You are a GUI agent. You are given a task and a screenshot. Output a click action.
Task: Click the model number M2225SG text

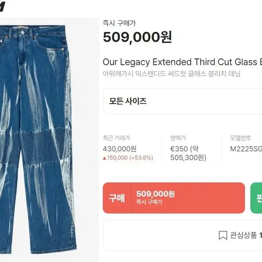point(246,149)
